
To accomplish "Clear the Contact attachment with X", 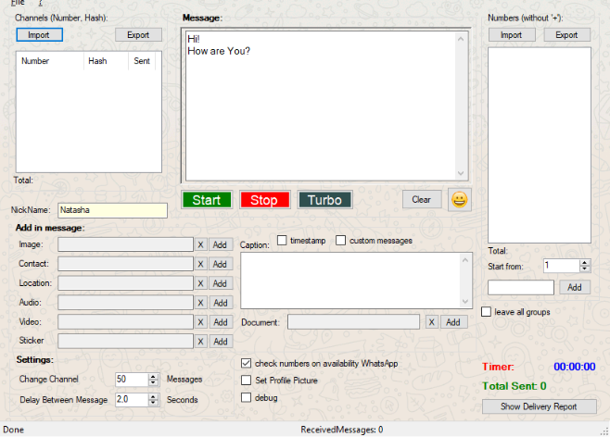I will [x=200, y=264].
